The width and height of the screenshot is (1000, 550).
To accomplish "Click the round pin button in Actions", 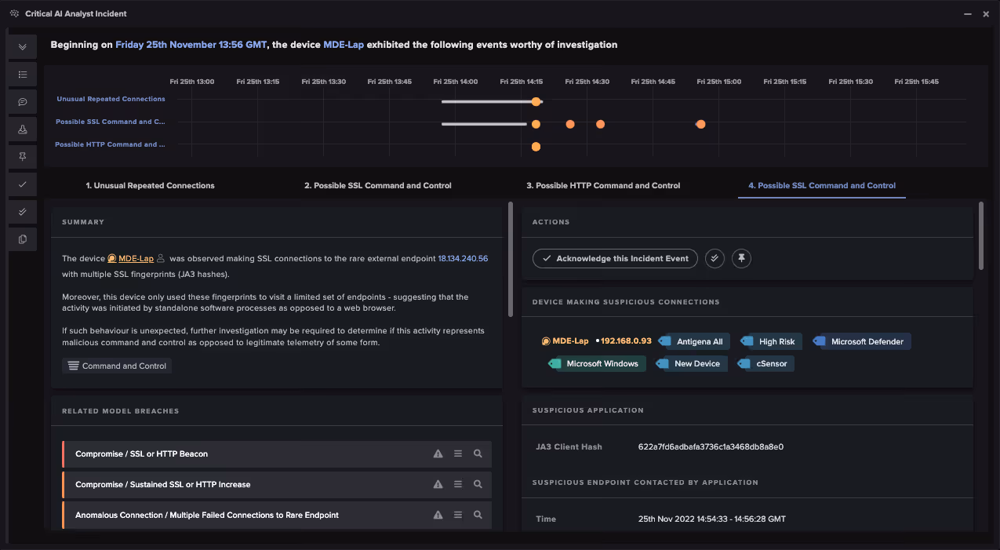I will 741,258.
